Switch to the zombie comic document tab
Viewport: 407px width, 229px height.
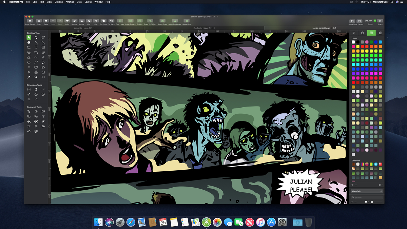tap(324, 28)
